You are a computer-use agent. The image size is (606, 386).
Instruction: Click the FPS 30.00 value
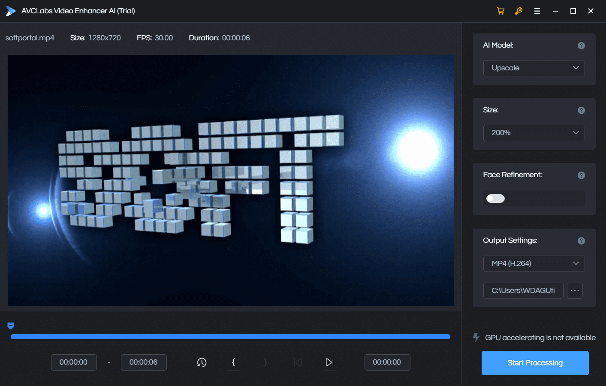(x=164, y=38)
